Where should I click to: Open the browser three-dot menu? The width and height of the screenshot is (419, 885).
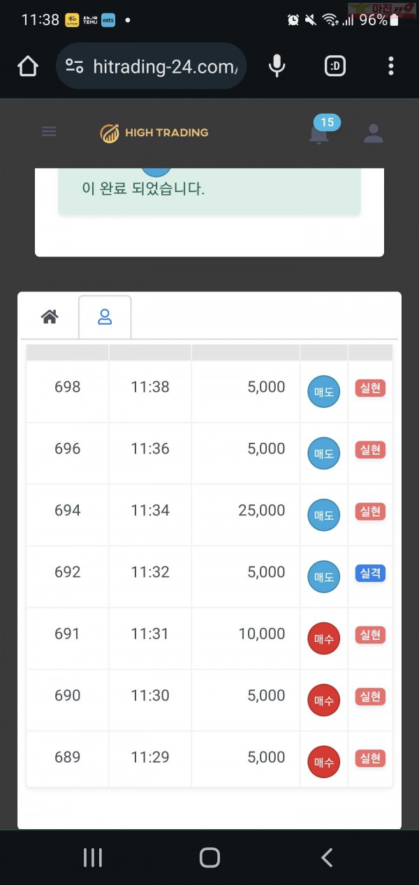(390, 66)
